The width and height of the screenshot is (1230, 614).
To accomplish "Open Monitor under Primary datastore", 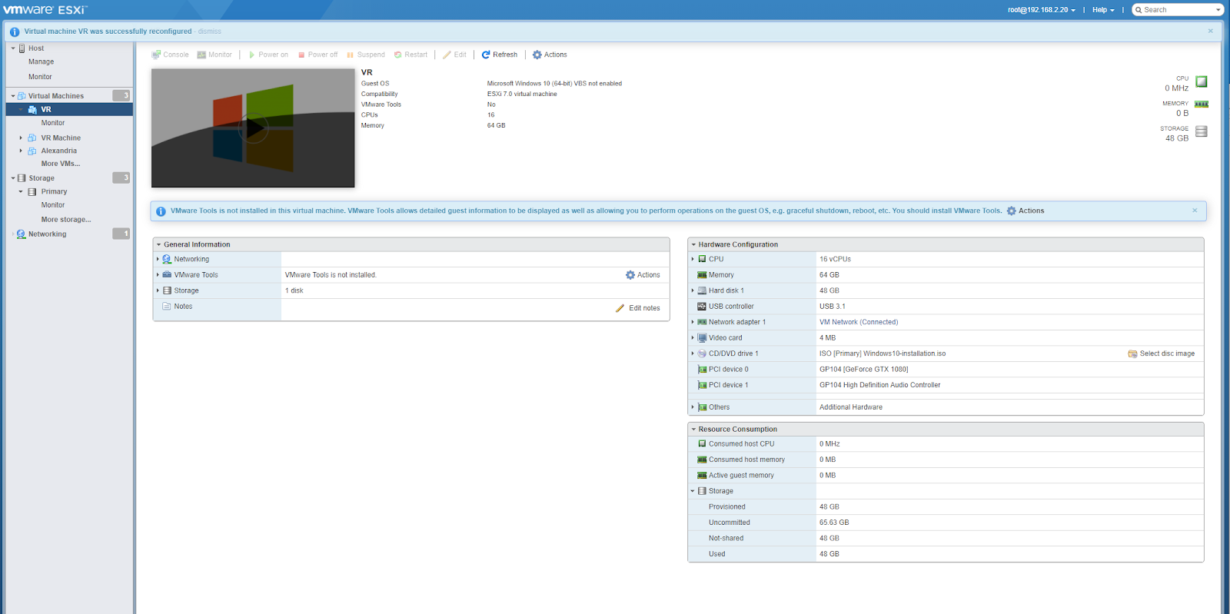I will [x=53, y=205].
